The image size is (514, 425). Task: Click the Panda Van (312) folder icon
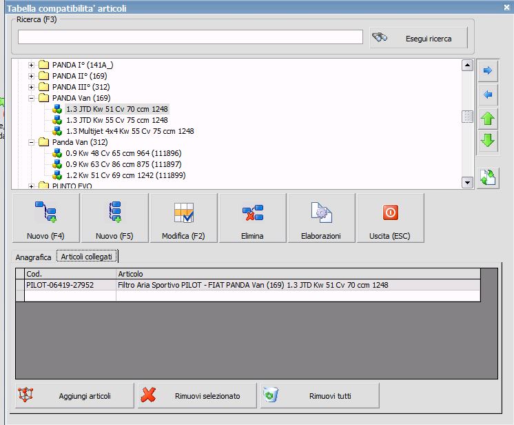tap(43, 142)
